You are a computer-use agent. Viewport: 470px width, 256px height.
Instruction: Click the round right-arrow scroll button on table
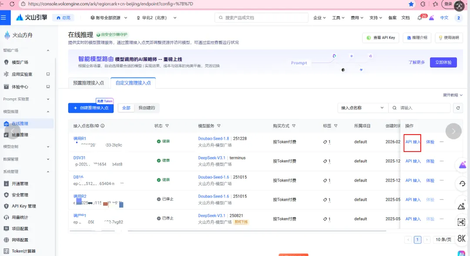pyautogui.click(x=453, y=131)
